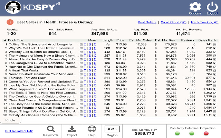
Task: Uncheck the Chris Beat Cancer checkbox
Action: tap(215, 100)
